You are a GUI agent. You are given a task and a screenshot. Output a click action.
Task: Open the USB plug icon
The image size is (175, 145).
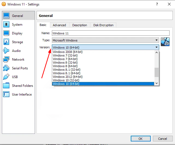click(6, 77)
